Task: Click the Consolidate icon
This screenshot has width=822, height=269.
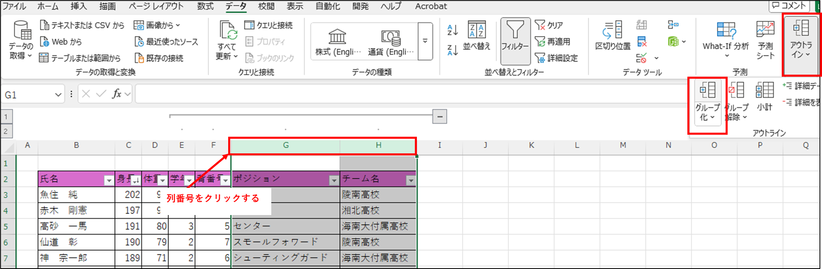Action: click(x=673, y=25)
